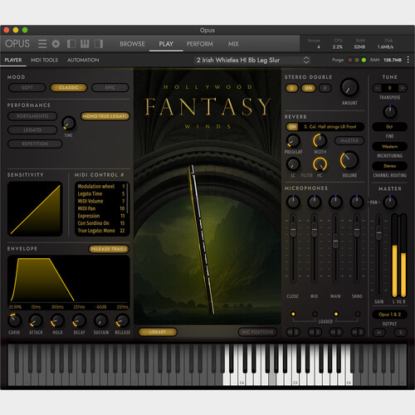The height and width of the screenshot is (415, 415).
Task: Open the settings gear icon
Action: (x=56, y=44)
